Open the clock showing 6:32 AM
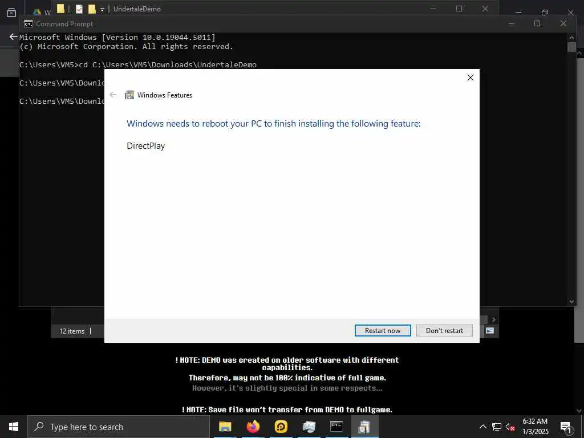The height and width of the screenshot is (438, 584). [535, 427]
